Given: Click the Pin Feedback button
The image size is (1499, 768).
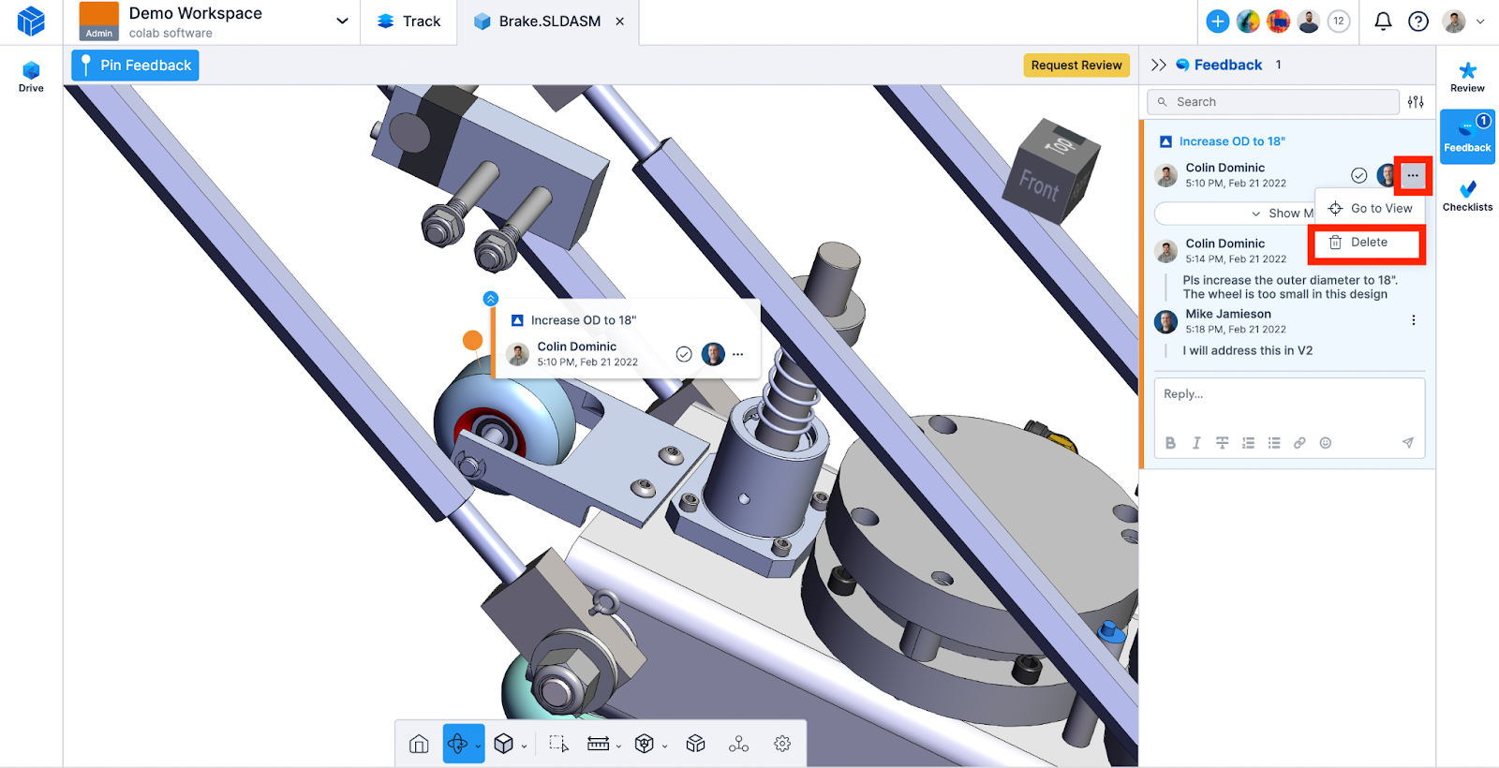Looking at the screenshot, I should [x=135, y=66].
